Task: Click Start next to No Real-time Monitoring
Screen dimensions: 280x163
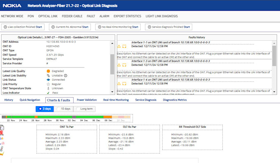Action: coord(135,27)
